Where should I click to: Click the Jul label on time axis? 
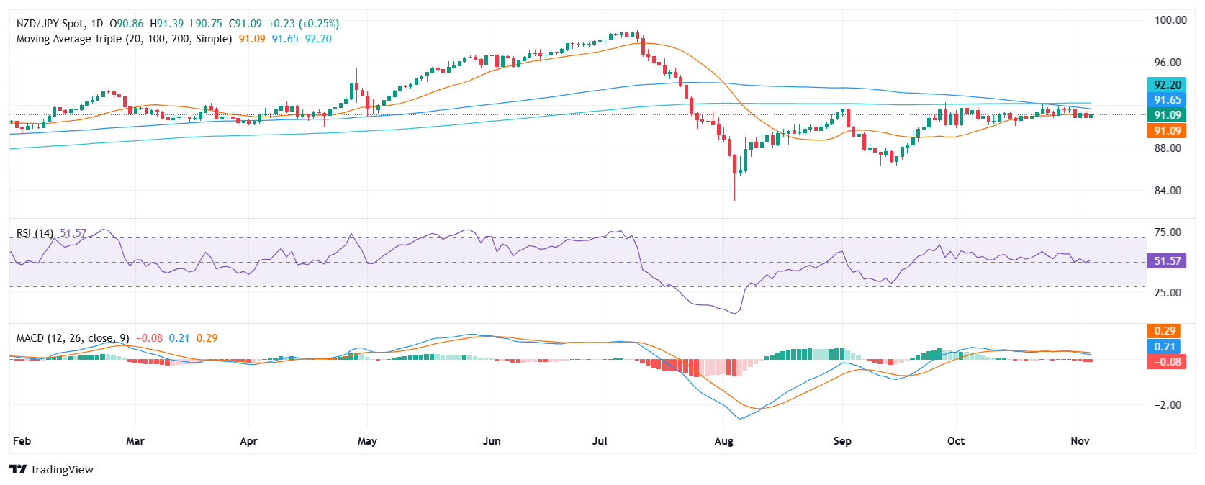[x=599, y=441]
